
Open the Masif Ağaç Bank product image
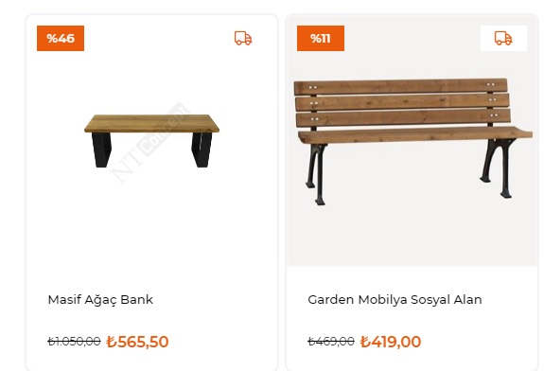[x=151, y=141]
